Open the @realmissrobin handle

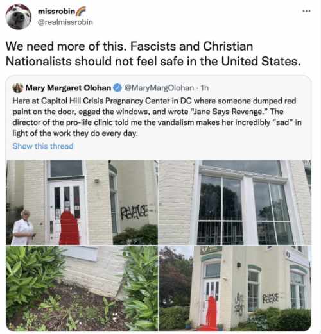point(65,22)
